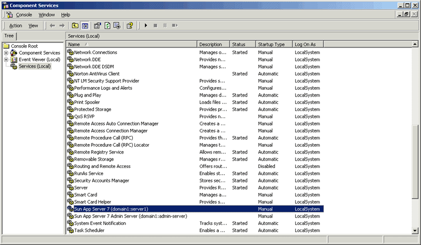Click the Back arrow toolbar icon
The width and height of the screenshot is (421, 245).
[52, 26]
